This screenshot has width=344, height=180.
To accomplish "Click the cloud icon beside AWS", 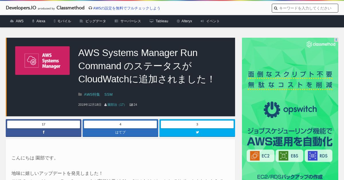I will (x=12, y=21).
